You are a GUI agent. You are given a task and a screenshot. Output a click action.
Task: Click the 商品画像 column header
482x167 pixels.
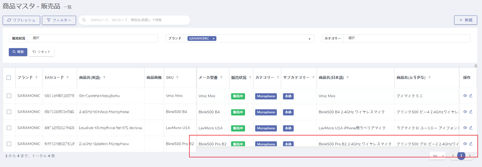pos(154,77)
